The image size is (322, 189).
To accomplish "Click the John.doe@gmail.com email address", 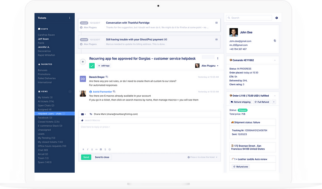I will click(240, 41).
